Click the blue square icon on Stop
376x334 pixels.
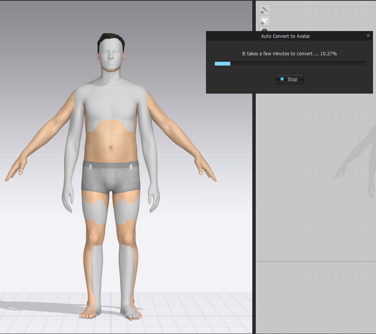click(282, 79)
